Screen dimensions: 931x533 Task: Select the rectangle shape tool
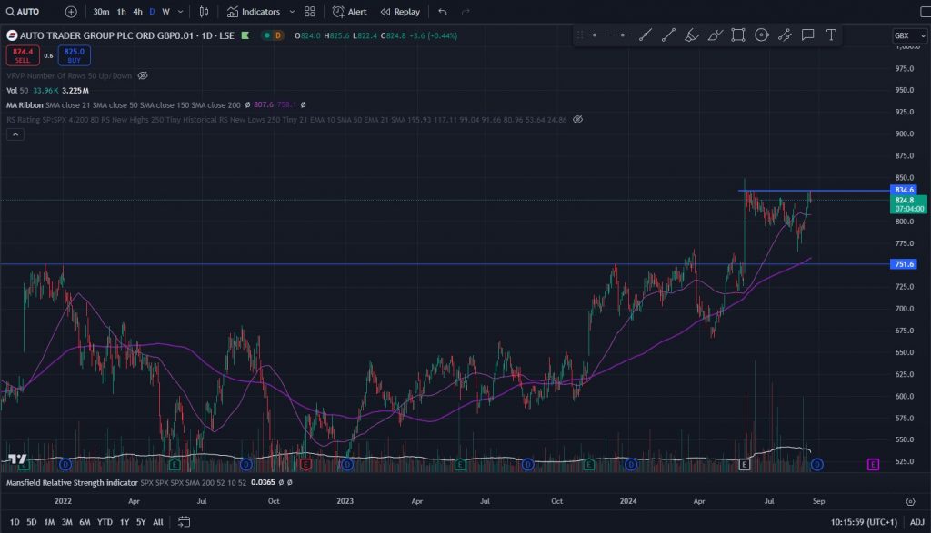[738, 35]
